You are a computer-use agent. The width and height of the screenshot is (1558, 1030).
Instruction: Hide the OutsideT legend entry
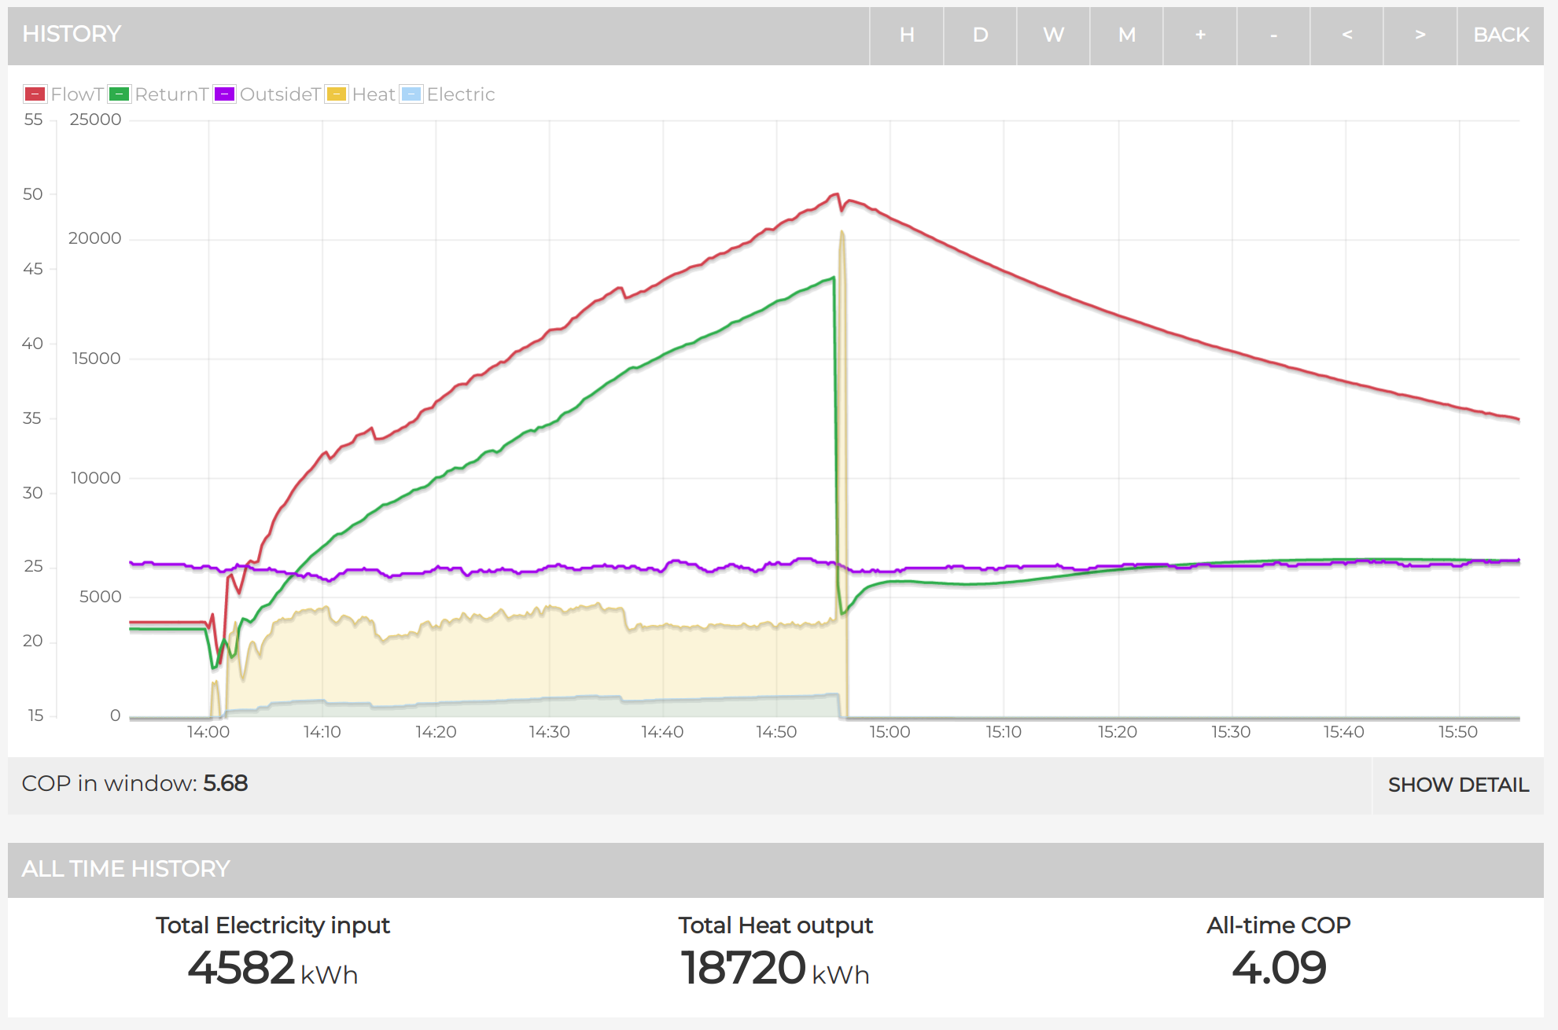(x=279, y=94)
